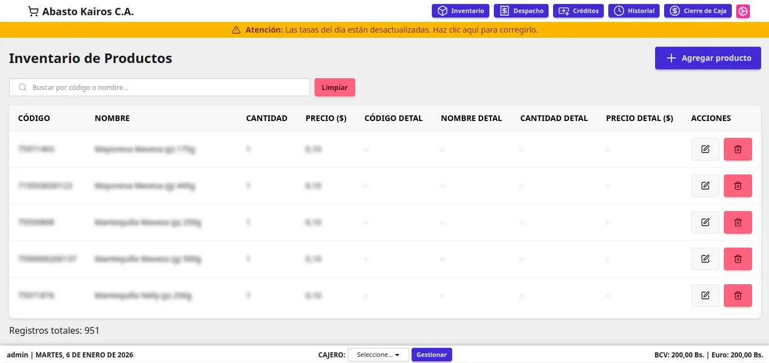Screen dimensions: 769x363
Task: Click the trash icon in the fourth row
Action: (737, 259)
